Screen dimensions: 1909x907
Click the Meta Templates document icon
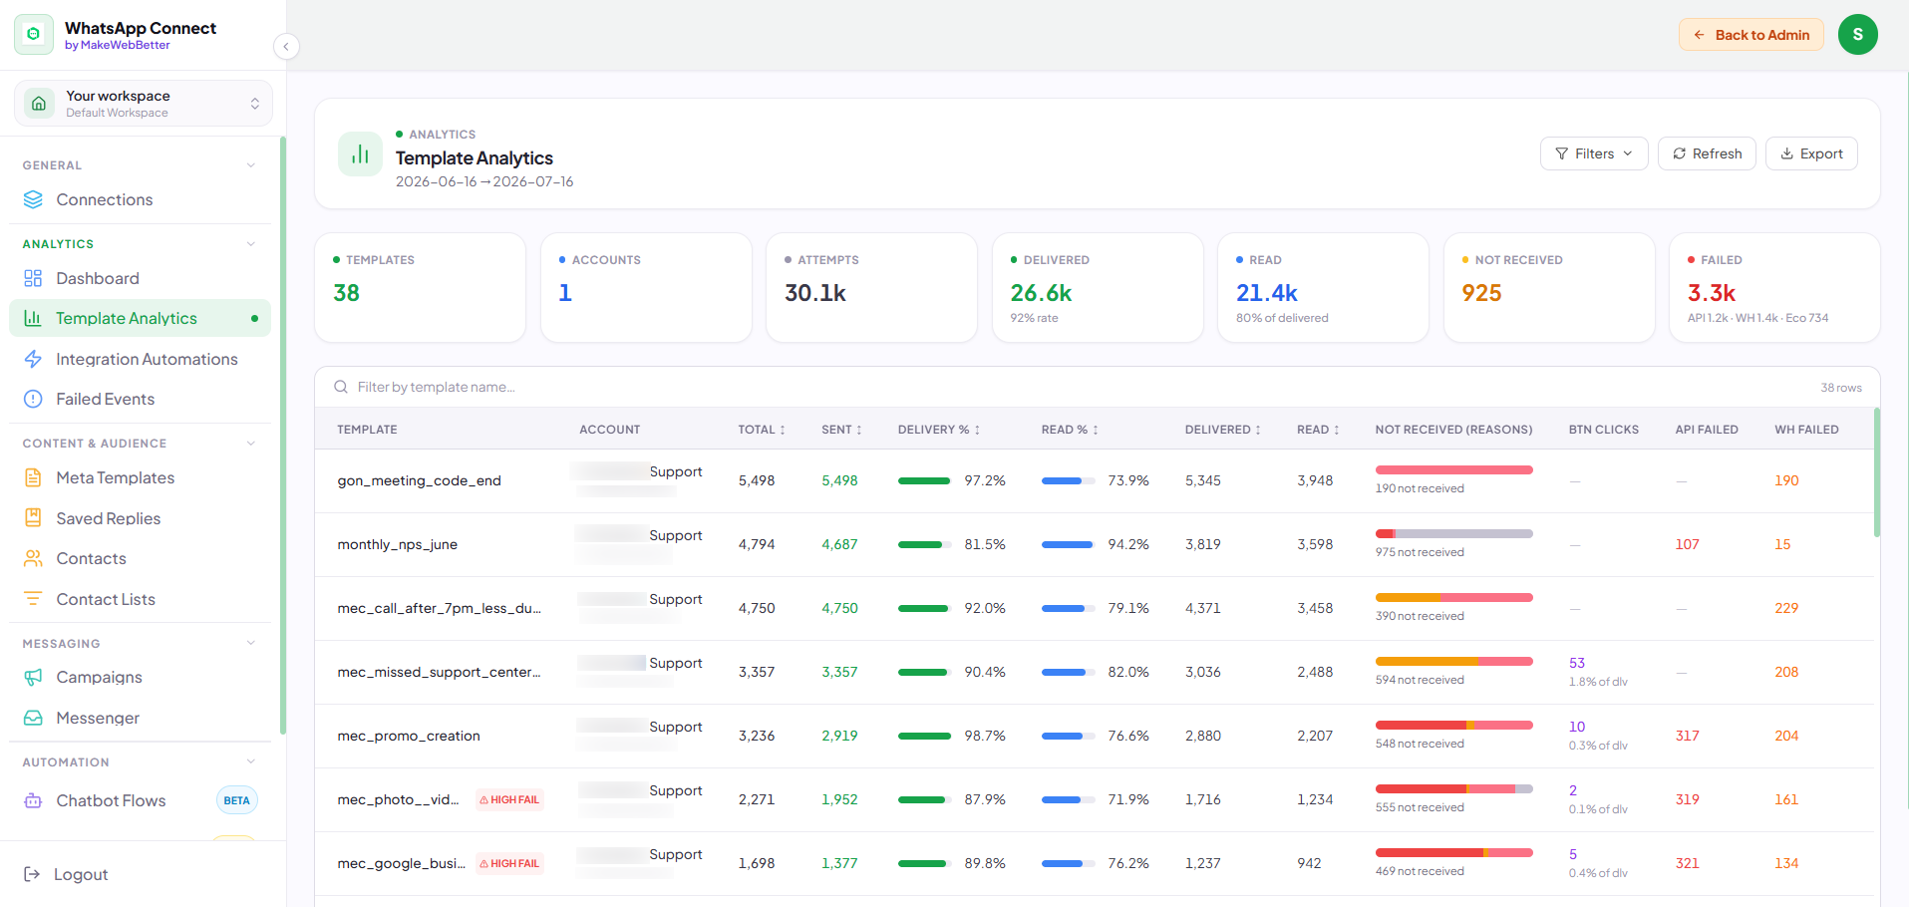click(x=33, y=477)
